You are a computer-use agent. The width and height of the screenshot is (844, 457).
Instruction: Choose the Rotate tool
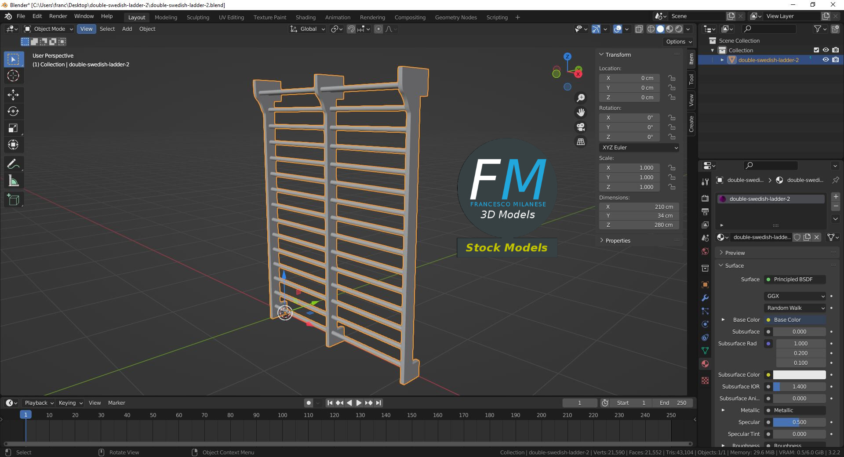[x=14, y=111]
